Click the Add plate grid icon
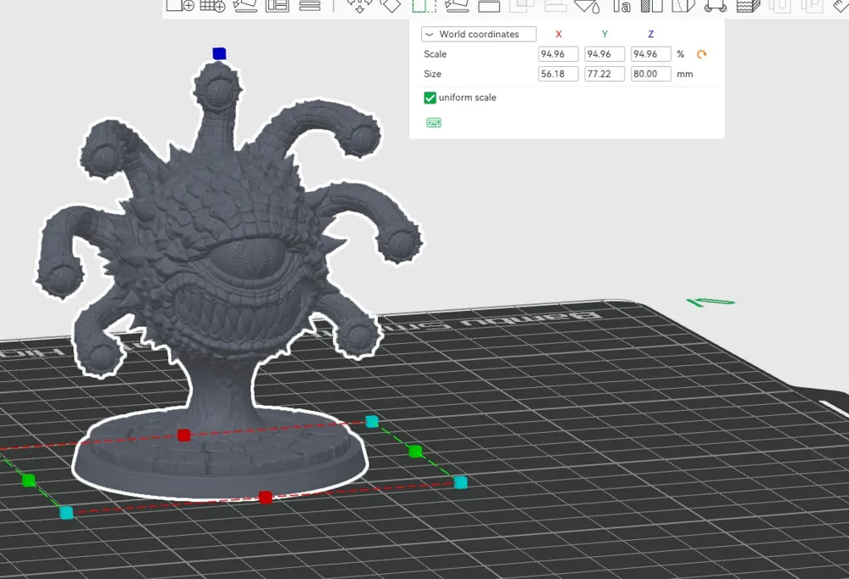Image resolution: width=849 pixels, height=579 pixels. click(212, 5)
